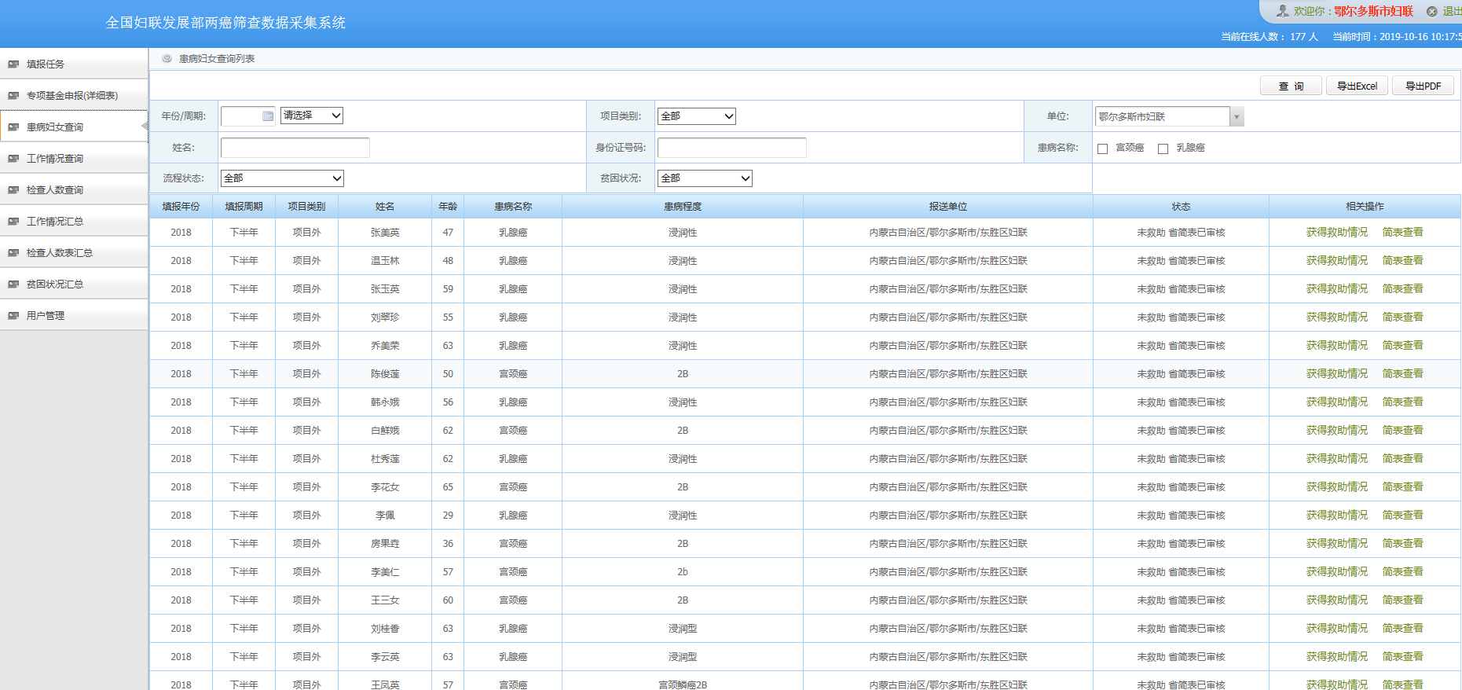Open 用户管理 menu item
Screen dimensions: 1462x690
coord(74,316)
